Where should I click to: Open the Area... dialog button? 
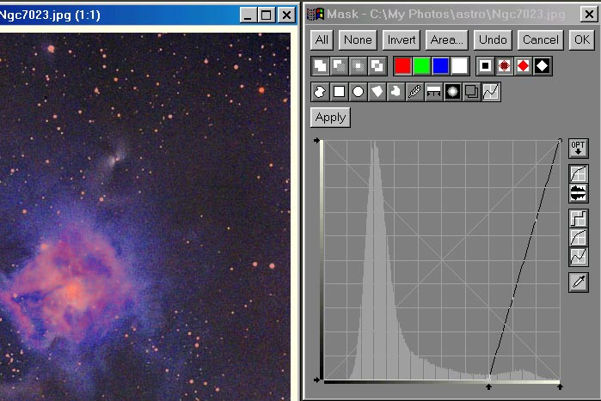pos(447,39)
